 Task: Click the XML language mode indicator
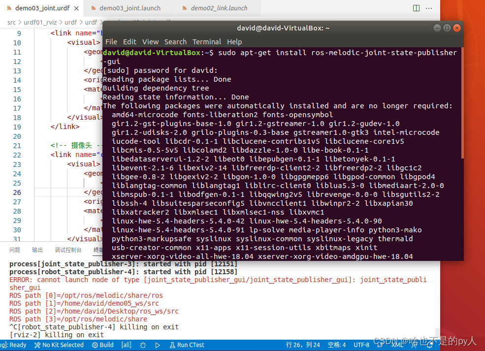397,345
